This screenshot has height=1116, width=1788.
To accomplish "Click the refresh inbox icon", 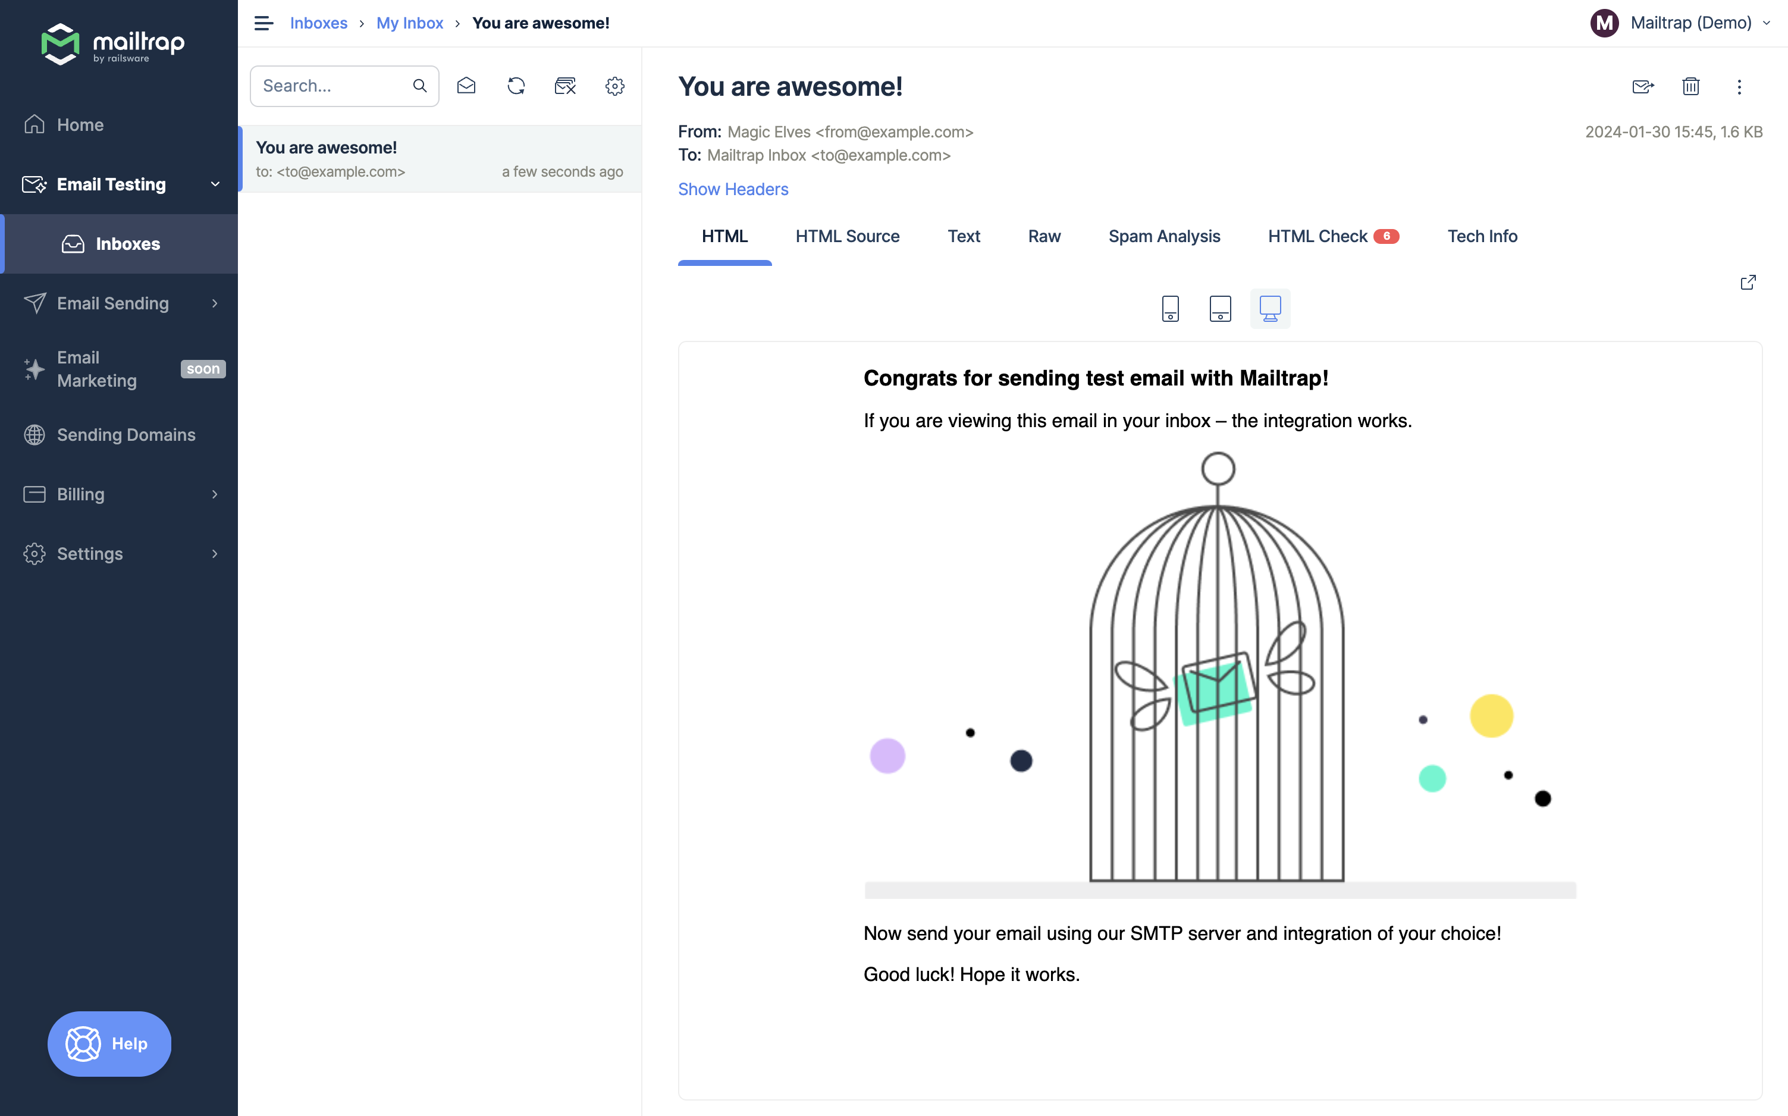I will tap(516, 86).
